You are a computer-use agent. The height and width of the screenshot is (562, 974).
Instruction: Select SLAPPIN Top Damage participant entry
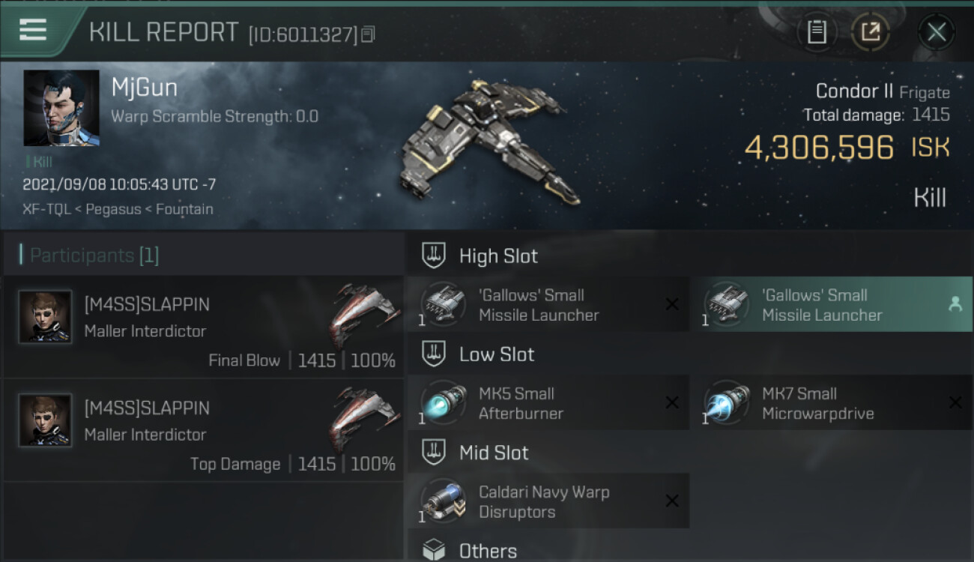pos(204,430)
